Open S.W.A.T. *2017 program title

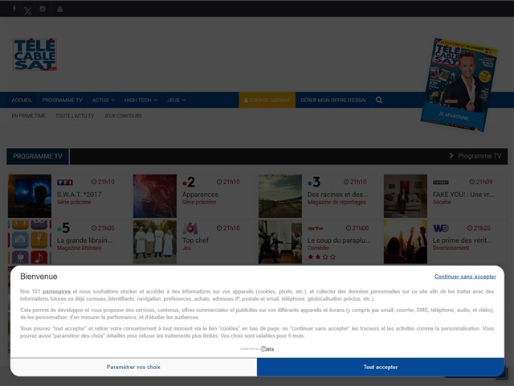click(x=79, y=195)
